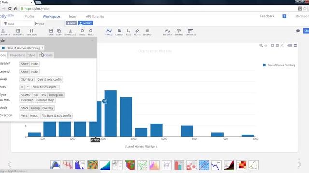Click the Copy toolbar icon
Image resolution: width=309 pixels, height=173 pixels.
pos(59,32)
